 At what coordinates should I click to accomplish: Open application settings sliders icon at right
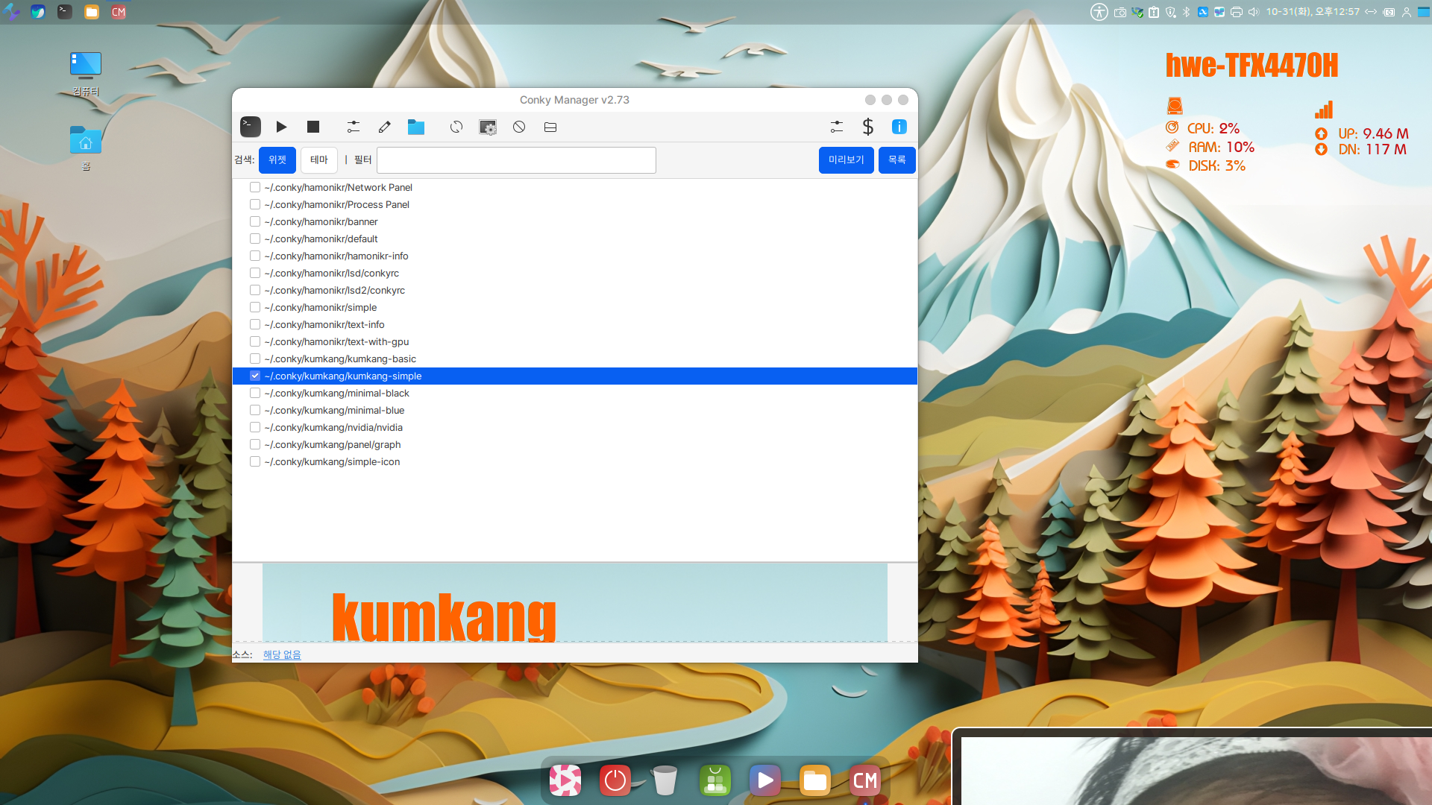tap(836, 127)
